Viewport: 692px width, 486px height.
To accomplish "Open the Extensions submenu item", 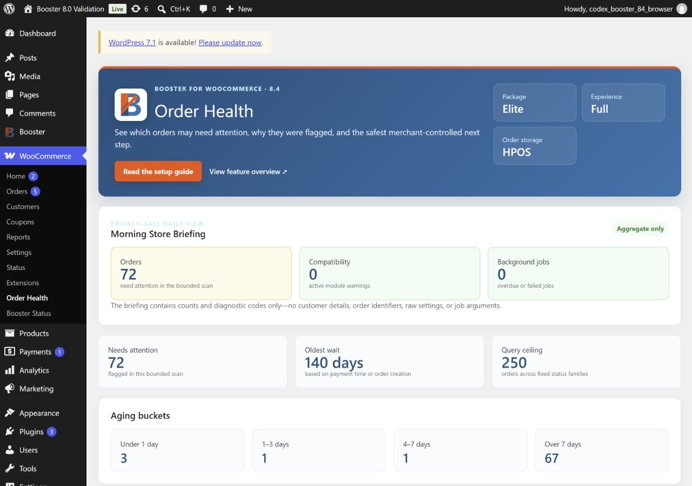I will (x=23, y=282).
